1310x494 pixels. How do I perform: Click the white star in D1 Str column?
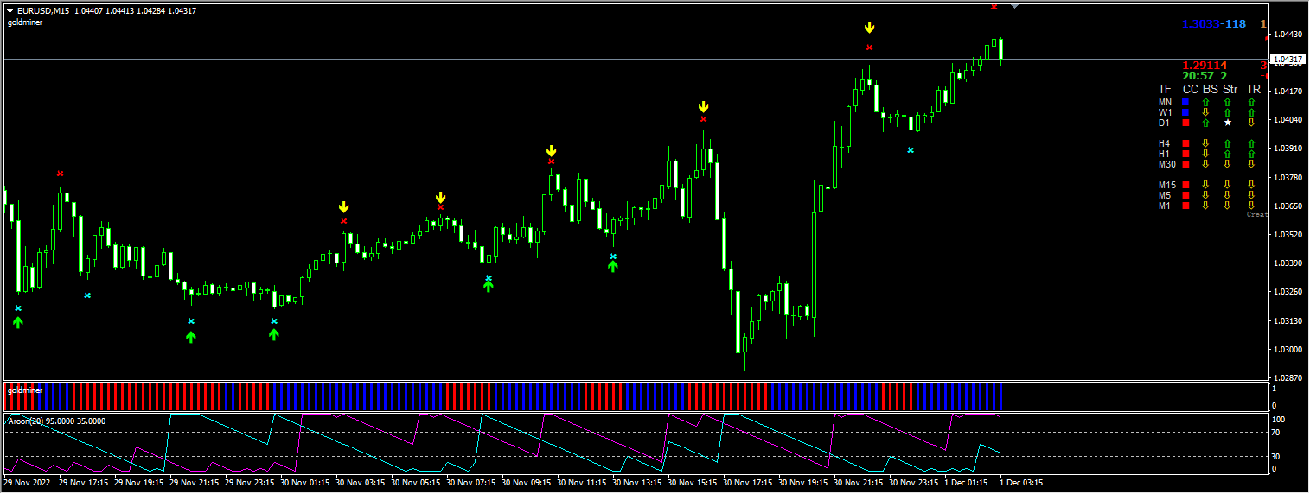point(1229,123)
